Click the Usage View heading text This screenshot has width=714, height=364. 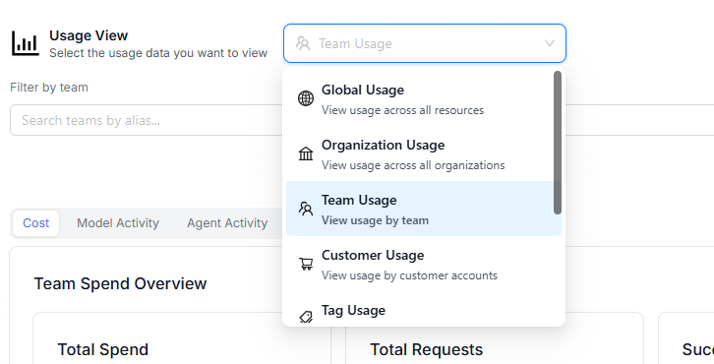coord(89,35)
